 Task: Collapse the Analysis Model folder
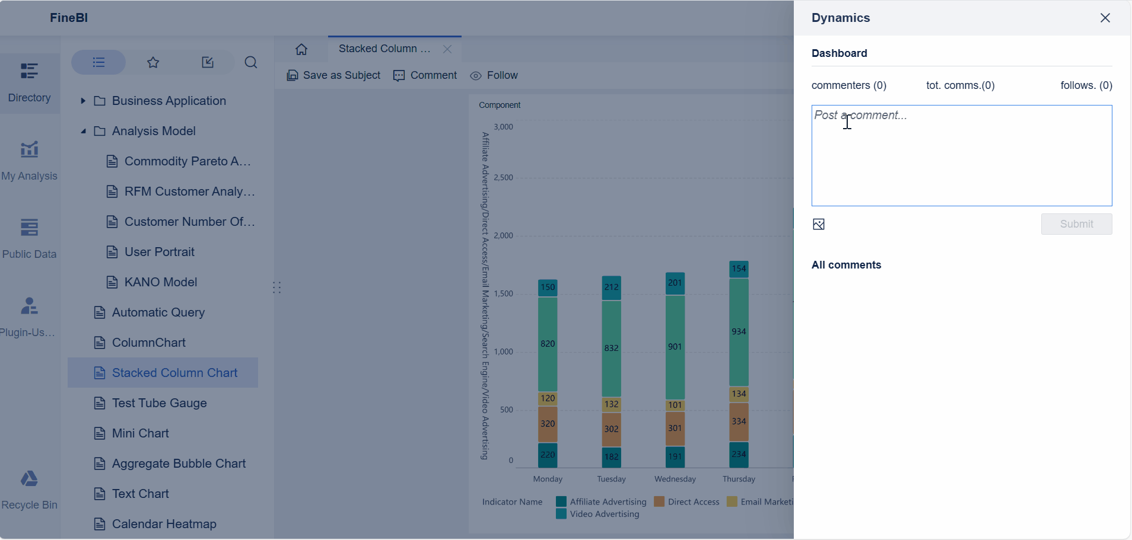(x=83, y=131)
